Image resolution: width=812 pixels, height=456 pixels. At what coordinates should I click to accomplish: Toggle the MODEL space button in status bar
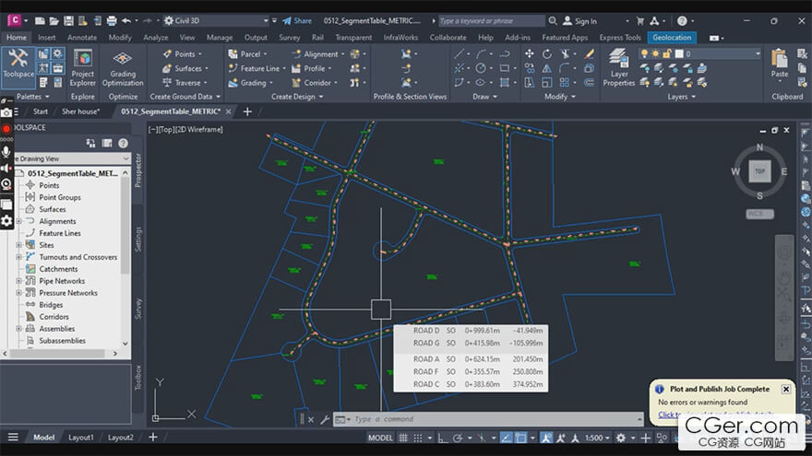(380, 438)
